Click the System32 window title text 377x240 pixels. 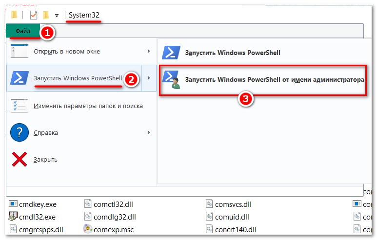pyautogui.click(x=84, y=15)
